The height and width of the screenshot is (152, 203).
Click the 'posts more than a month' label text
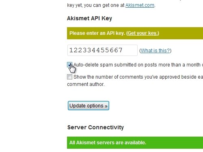click(172, 65)
